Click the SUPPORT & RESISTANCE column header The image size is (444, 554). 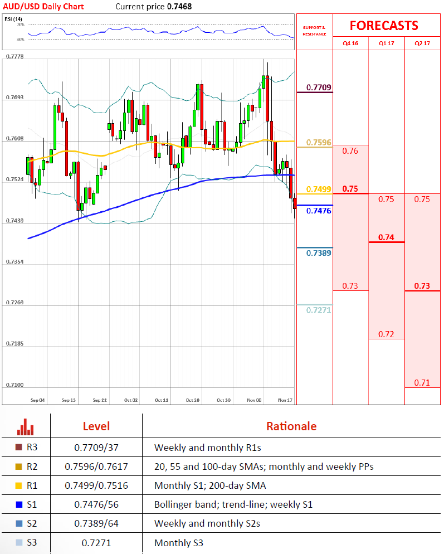point(314,31)
